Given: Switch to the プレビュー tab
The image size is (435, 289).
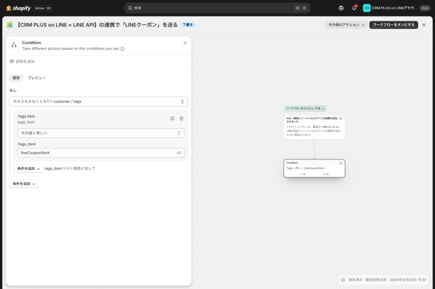Looking at the screenshot, I should [36, 78].
